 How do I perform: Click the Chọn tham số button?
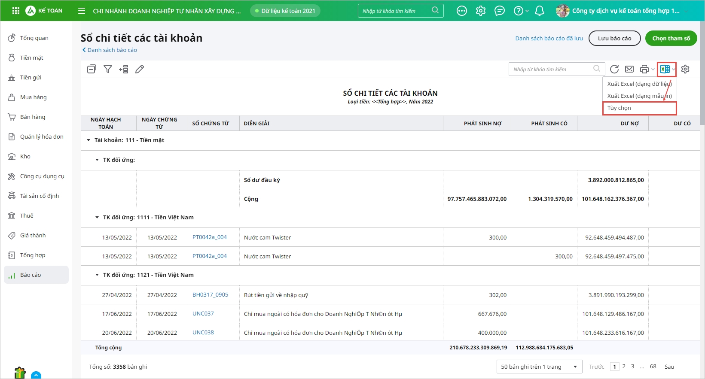[671, 38]
